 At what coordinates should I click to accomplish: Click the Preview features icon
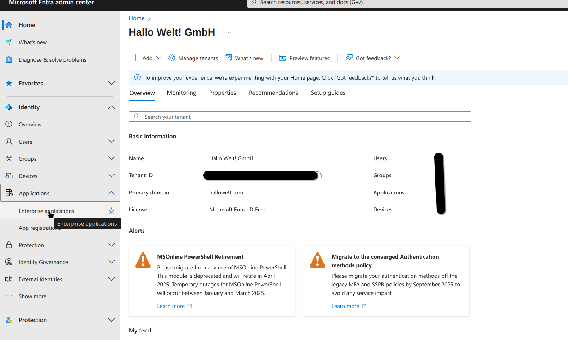coord(283,58)
